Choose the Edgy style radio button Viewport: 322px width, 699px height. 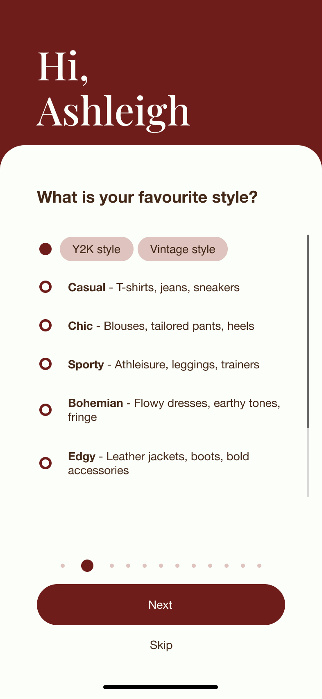45,463
